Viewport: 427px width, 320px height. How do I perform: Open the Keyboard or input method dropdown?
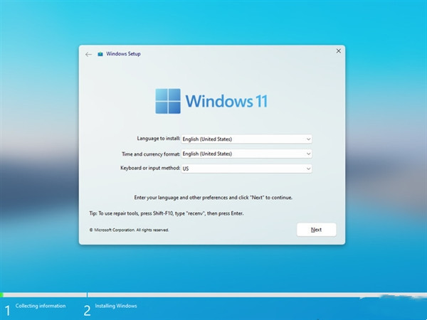[x=246, y=169]
